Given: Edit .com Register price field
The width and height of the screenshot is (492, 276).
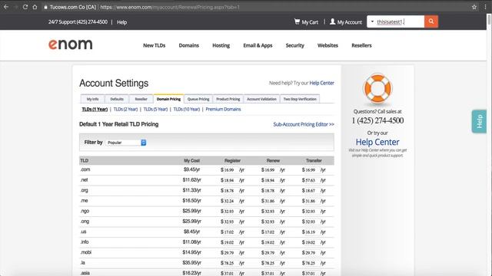Looking at the screenshot, I should point(231,170).
